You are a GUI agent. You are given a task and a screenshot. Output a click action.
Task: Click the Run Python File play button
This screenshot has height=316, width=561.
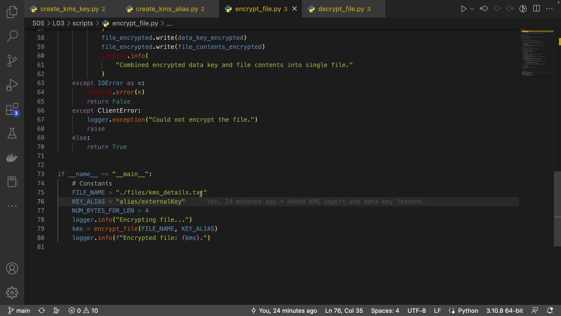(x=463, y=9)
